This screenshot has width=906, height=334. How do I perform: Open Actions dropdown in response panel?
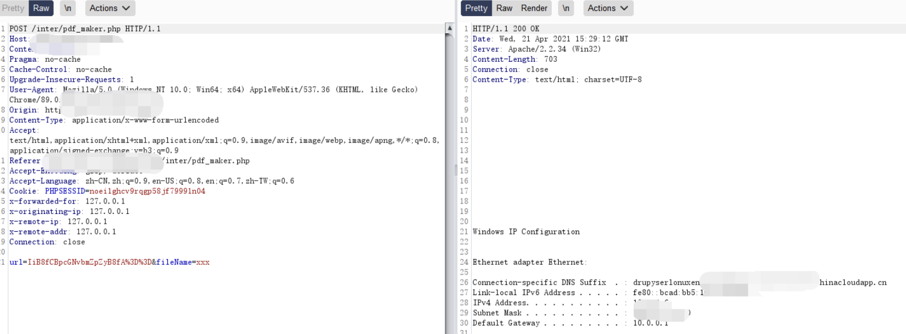(608, 8)
